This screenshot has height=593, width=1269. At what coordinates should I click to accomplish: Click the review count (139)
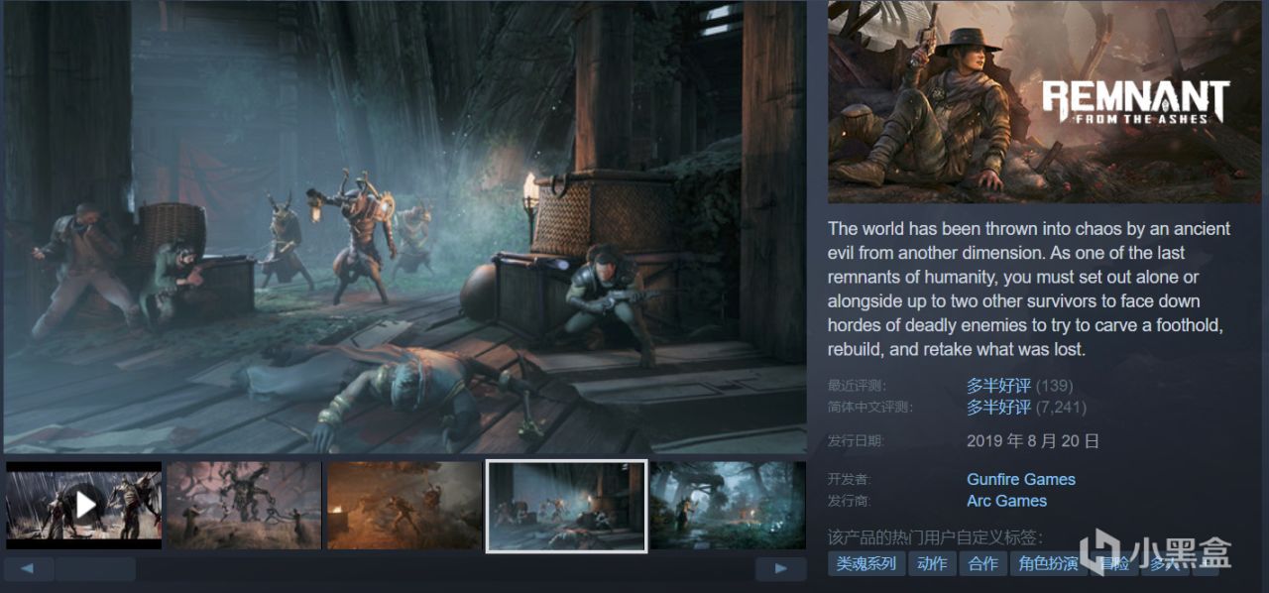[1055, 386]
